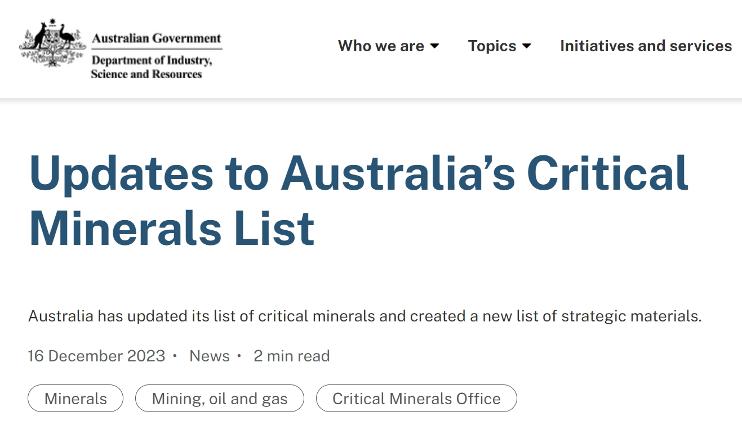Click the "Australian Government" logo text
The height and width of the screenshot is (434, 742).
157,38
